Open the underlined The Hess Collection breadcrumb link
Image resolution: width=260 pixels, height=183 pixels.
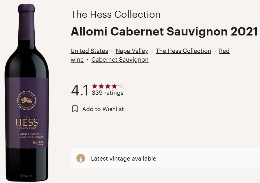pyautogui.click(x=183, y=51)
